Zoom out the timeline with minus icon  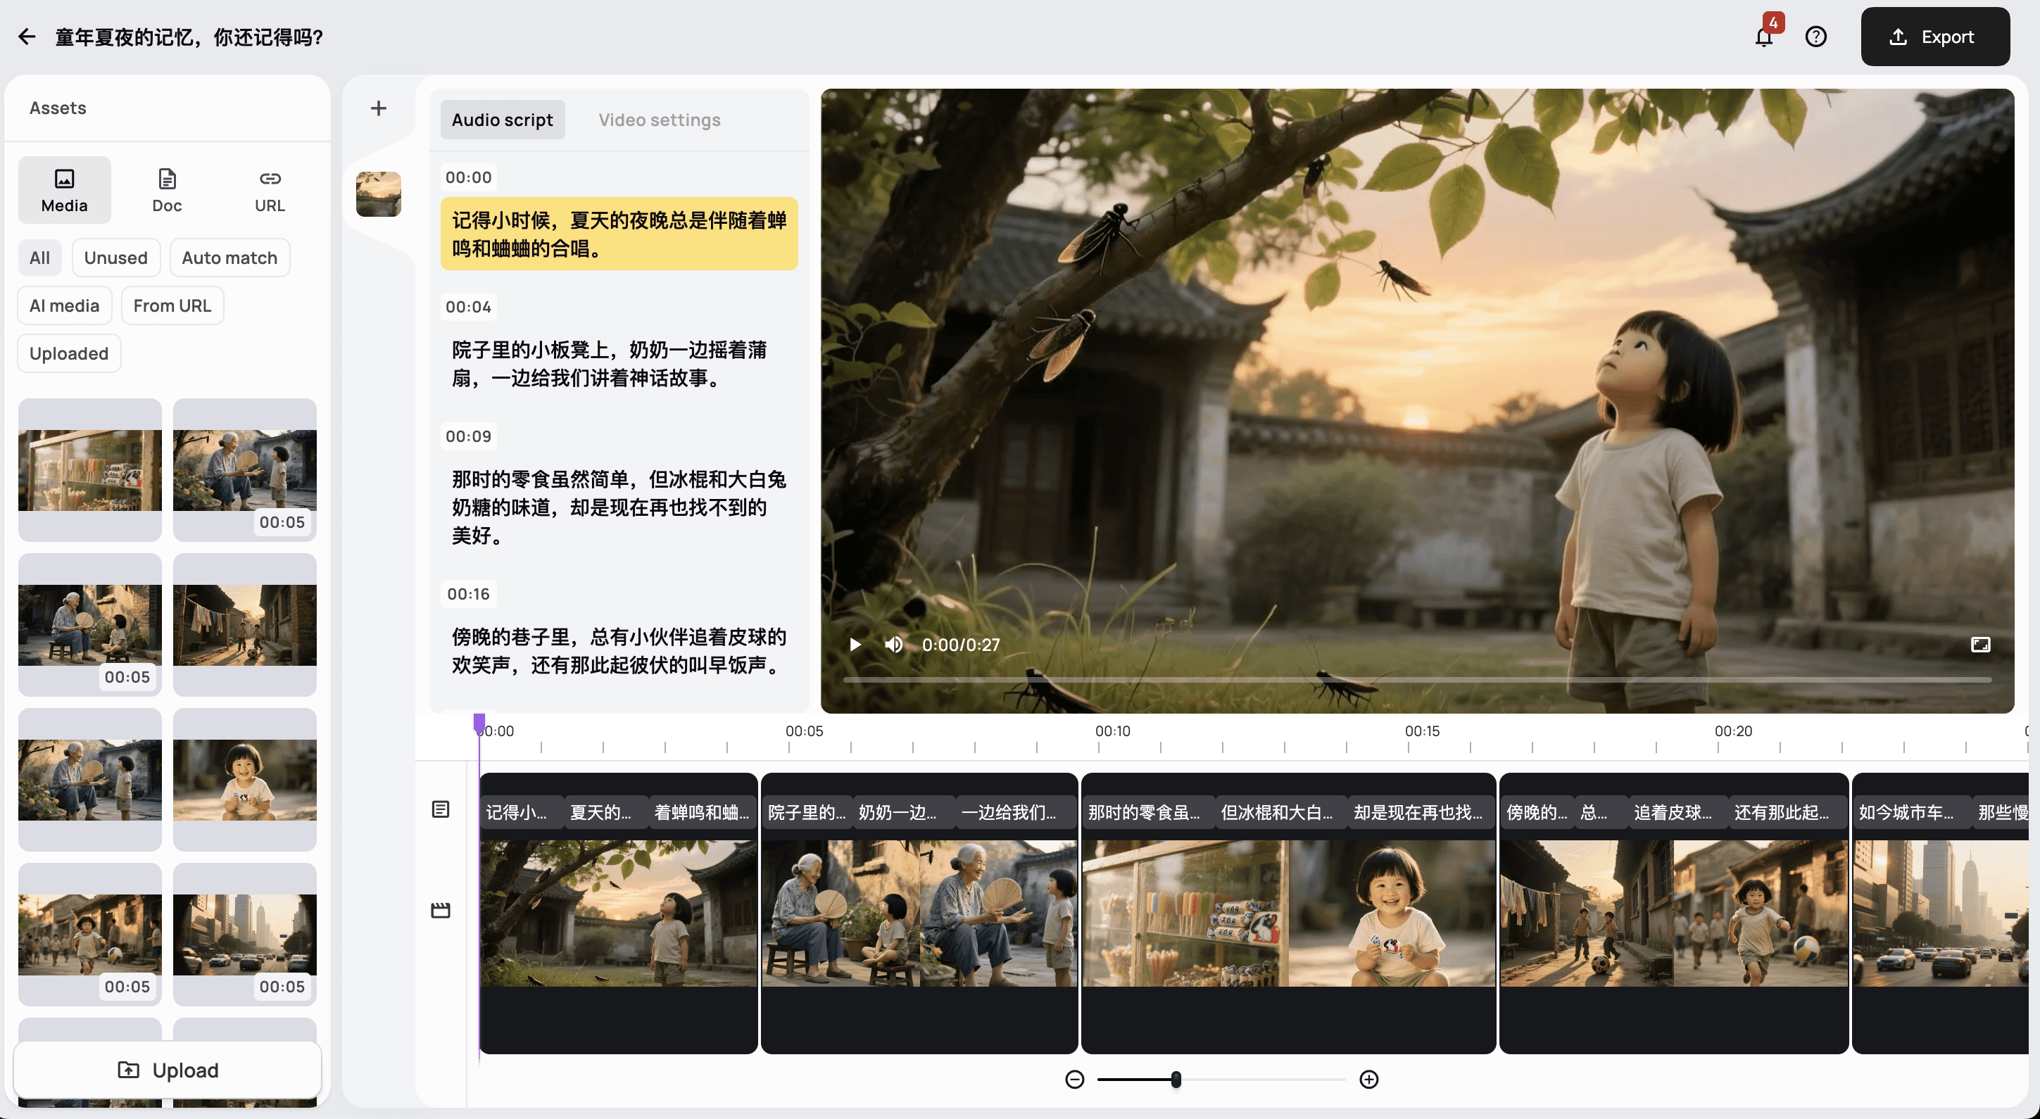[1074, 1079]
